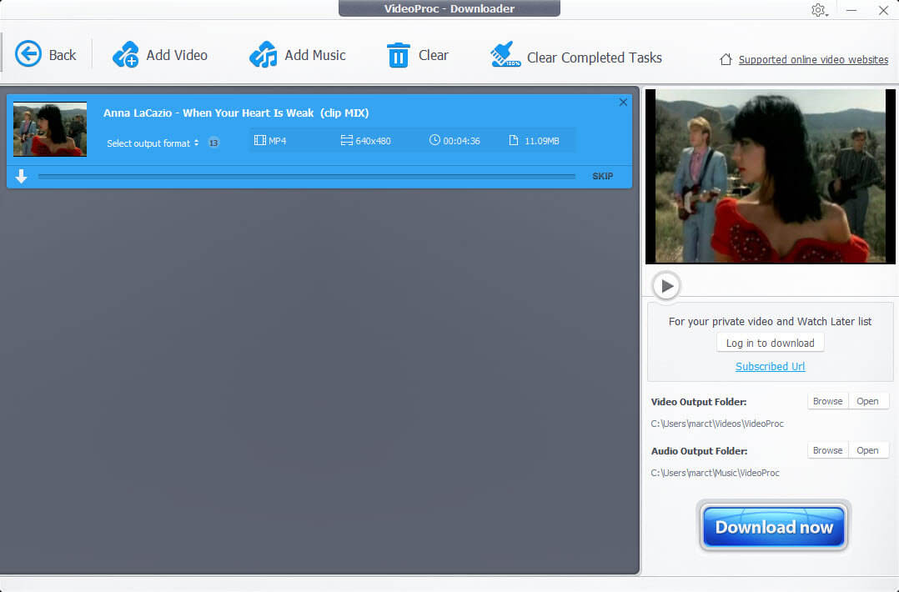Click the Clear label in toolbar

coord(434,55)
